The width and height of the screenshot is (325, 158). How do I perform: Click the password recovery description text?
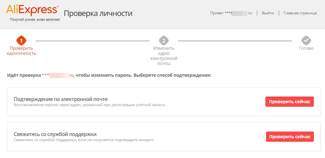90,105
